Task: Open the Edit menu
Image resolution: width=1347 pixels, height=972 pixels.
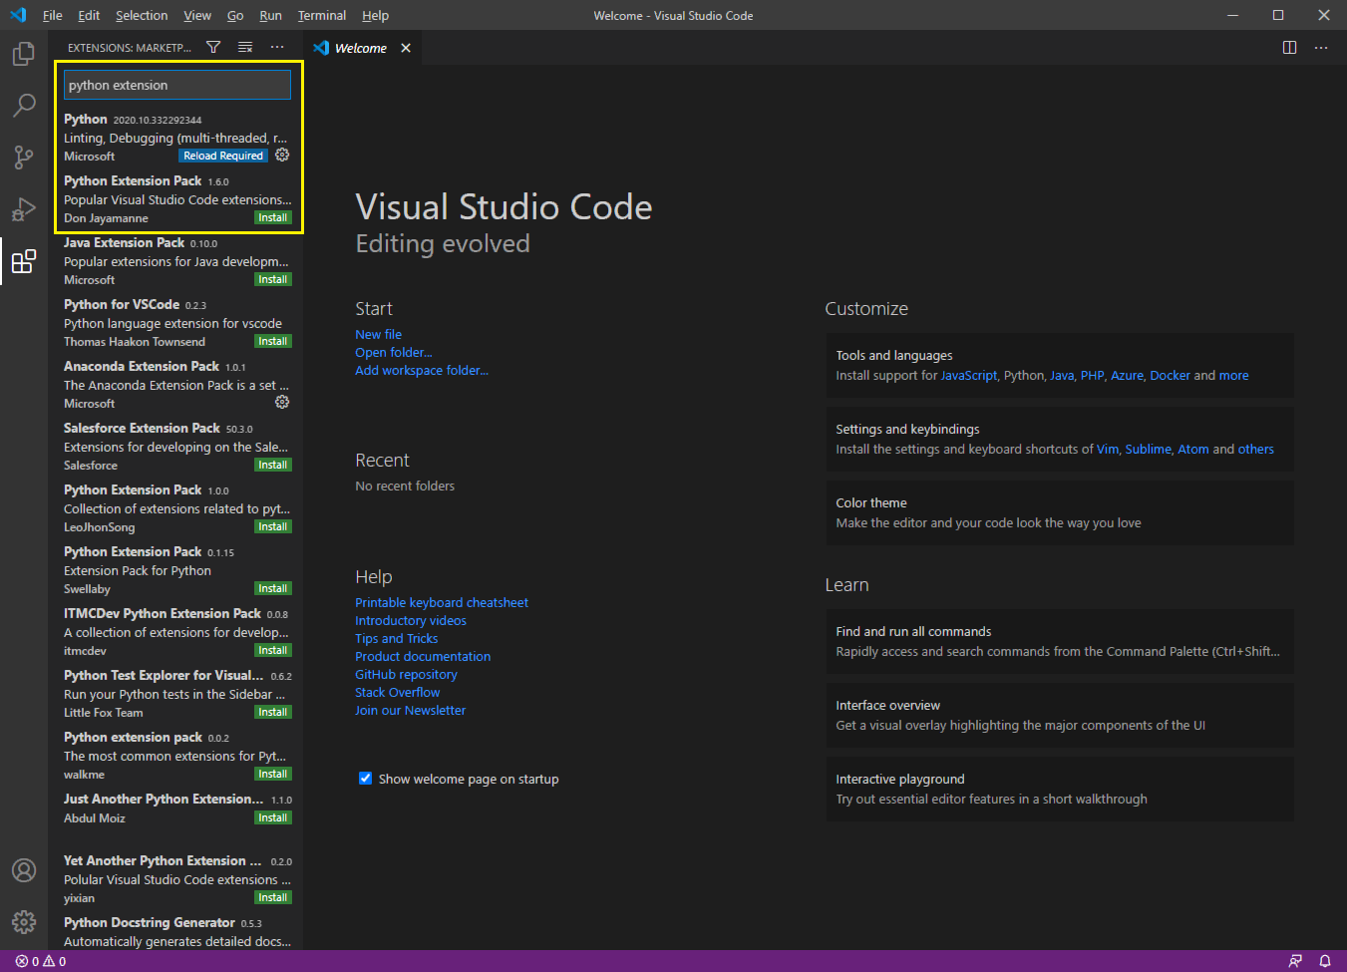Action: [x=89, y=15]
